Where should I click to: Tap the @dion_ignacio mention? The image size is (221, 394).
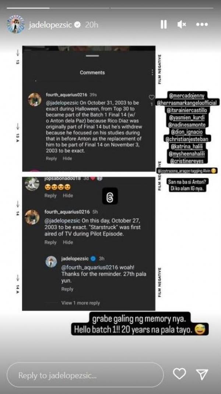pyautogui.click(x=187, y=131)
